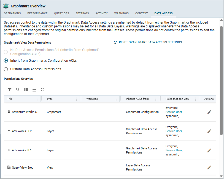Open the Query Ops tab
This screenshot has height=179, width=224.
click(x=61, y=13)
